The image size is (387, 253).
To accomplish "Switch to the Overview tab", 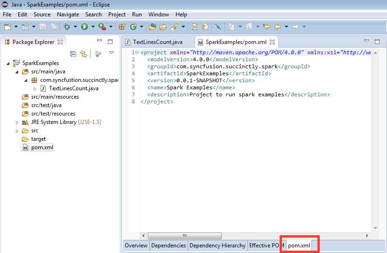I will (136, 246).
